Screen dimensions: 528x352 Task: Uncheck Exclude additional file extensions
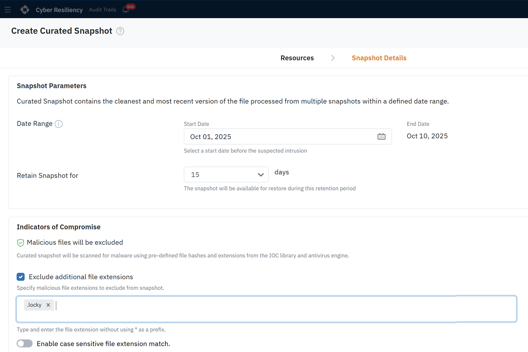click(21, 277)
